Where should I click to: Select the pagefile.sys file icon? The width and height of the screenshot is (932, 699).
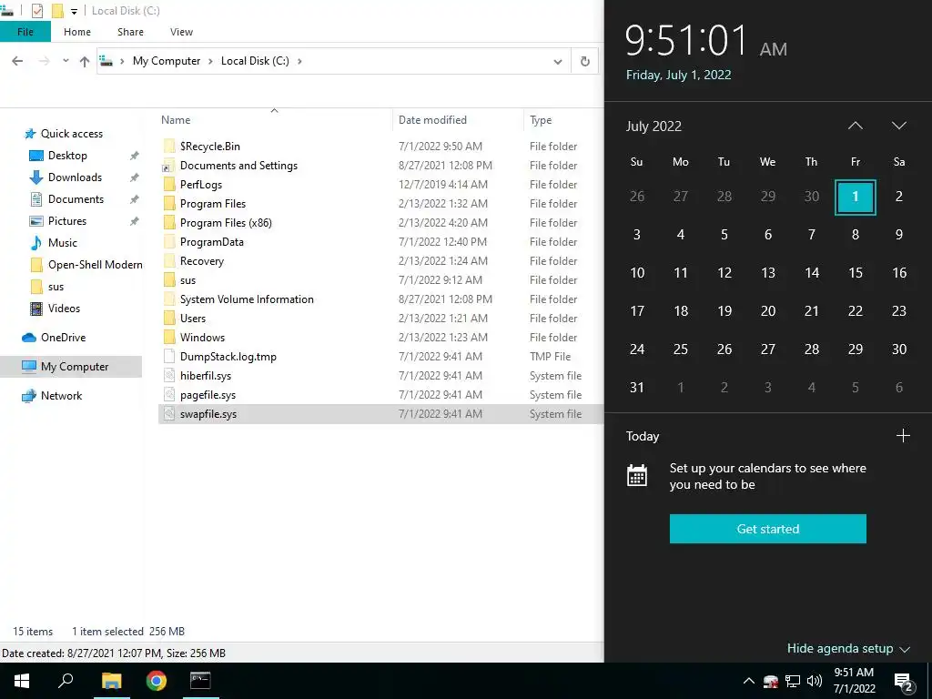(x=169, y=395)
